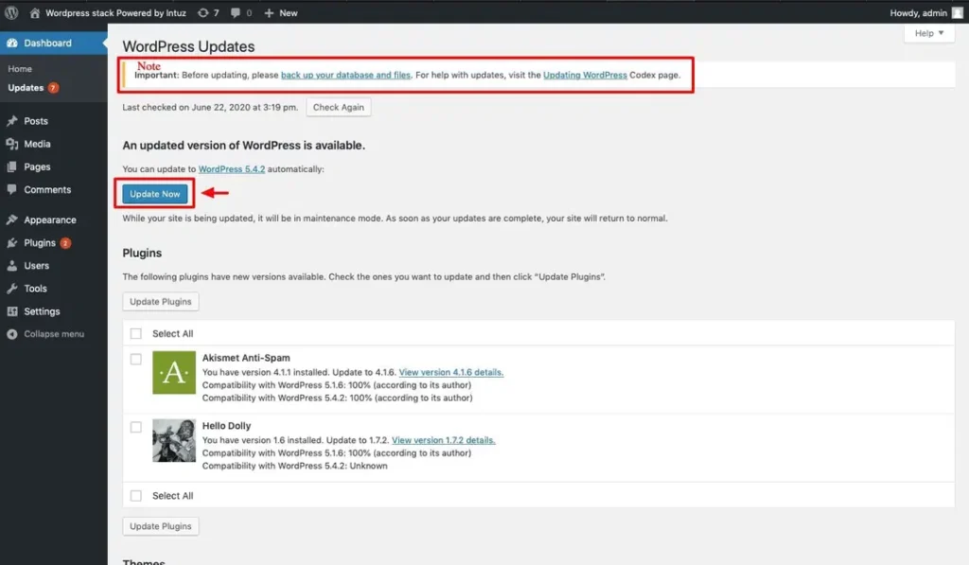Click the Hello Dolly plugin thumbnail
969x565 pixels.
pyautogui.click(x=174, y=440)
